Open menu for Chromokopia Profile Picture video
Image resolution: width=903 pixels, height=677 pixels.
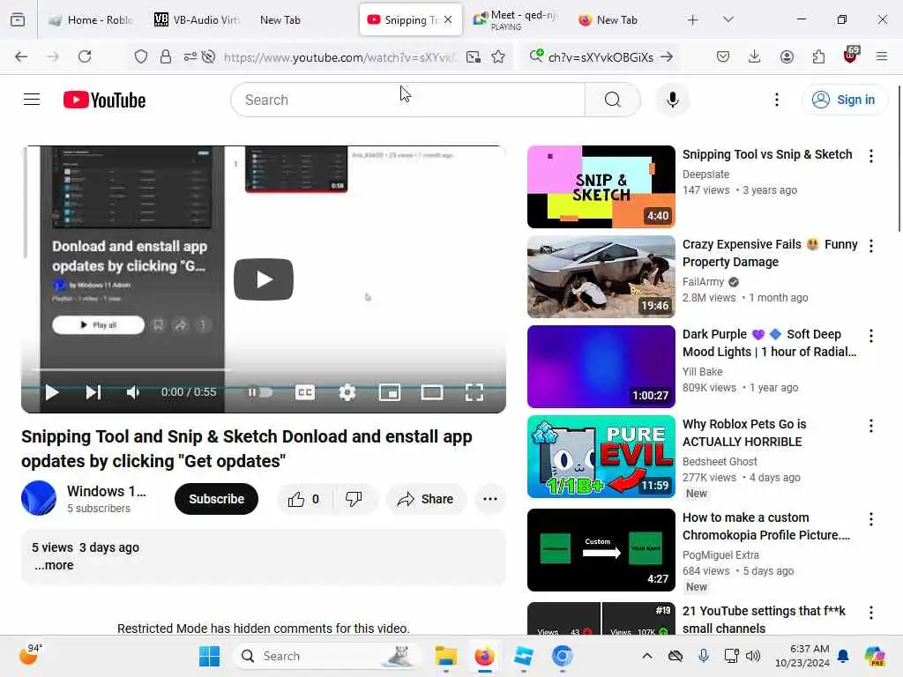tap(870, 519)
